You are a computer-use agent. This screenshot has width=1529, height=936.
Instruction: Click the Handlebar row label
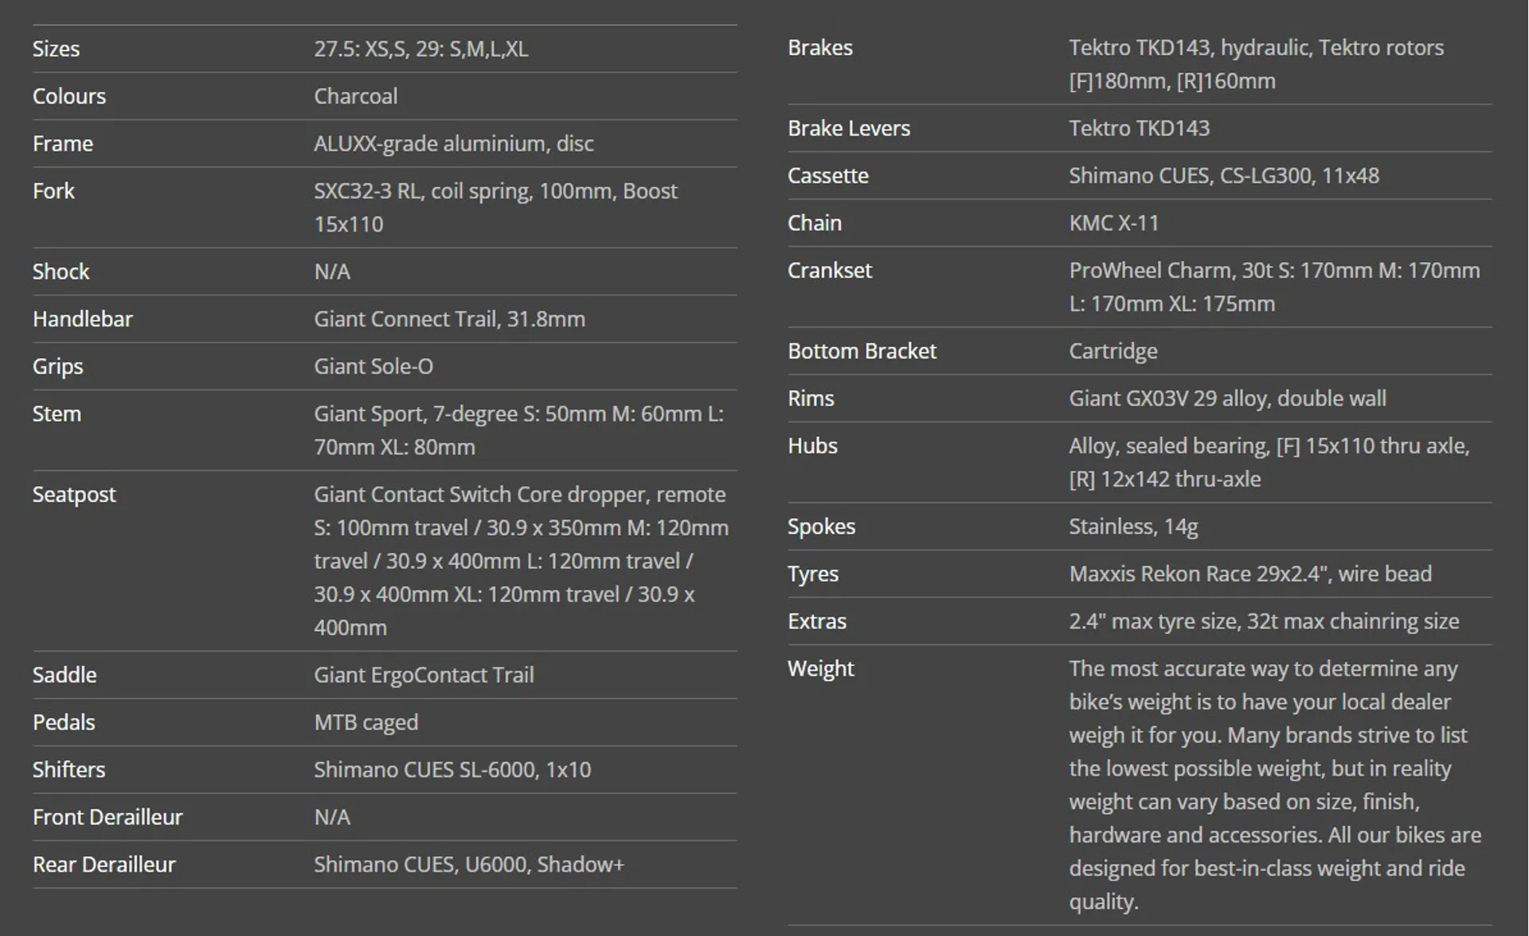click(82, 319)
